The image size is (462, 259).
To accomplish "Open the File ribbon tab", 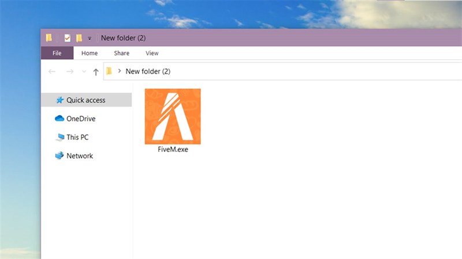I will tap(57, 53).
